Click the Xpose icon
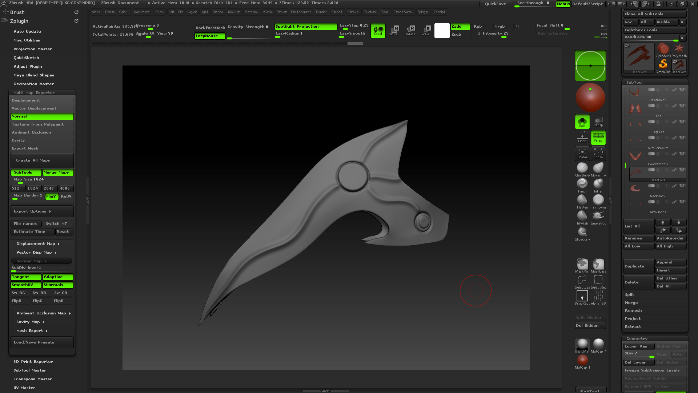 pyautogui.click(x=598, y=153)
